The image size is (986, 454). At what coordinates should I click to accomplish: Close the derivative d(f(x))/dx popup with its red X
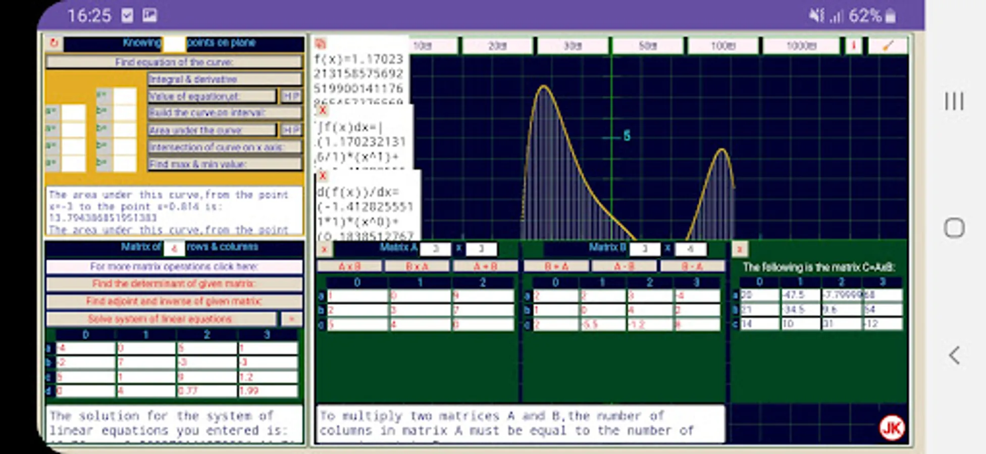322,176
